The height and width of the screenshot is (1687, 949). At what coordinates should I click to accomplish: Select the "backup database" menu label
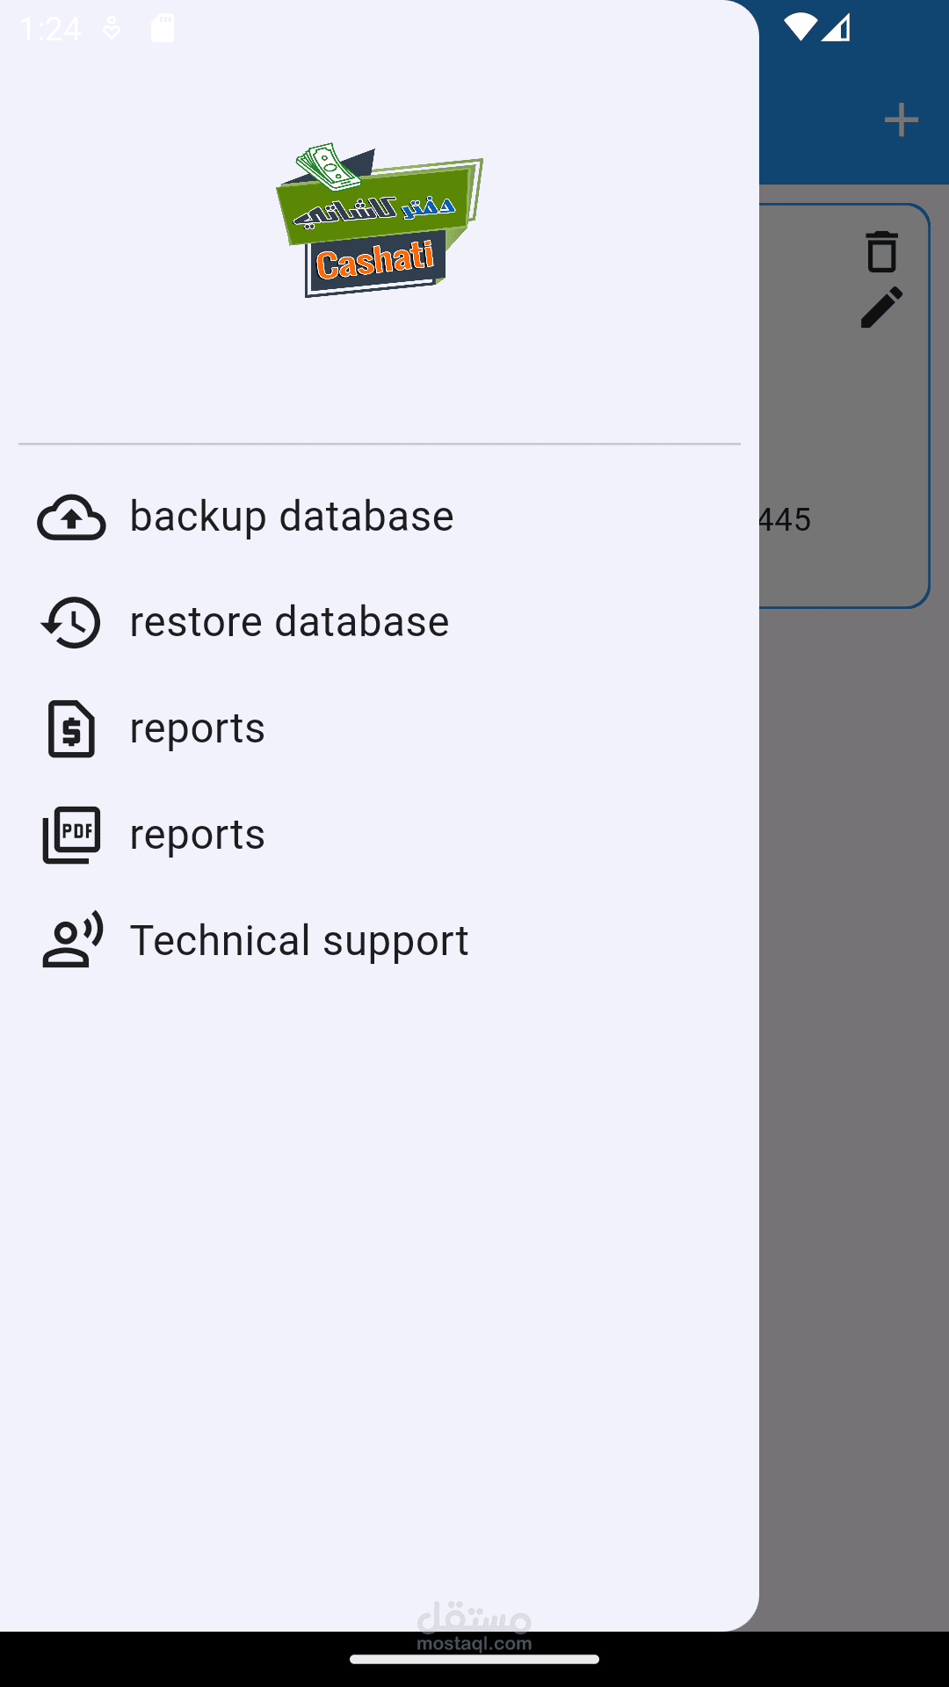pos(292,517)
